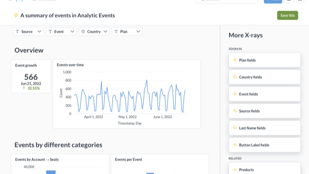Click the green up arrow growth indicator
Image resolution: width=309 pixels, height=174 pixels.
pyautogui.click(x=24, y=88)
